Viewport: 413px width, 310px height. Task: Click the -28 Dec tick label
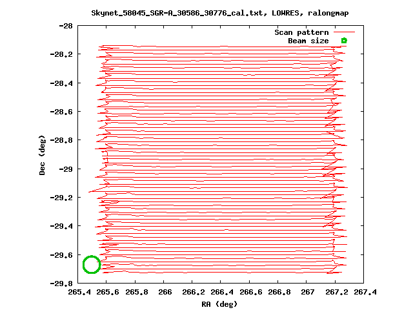tap(66, 26)
